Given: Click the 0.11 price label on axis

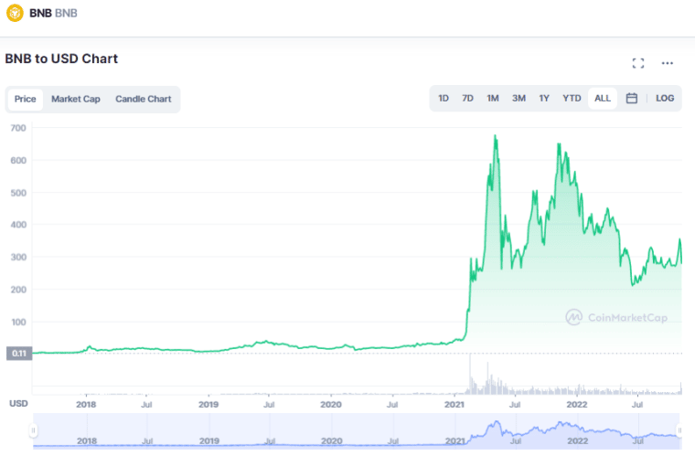Looking at the screenshot, I should [19, 354].
